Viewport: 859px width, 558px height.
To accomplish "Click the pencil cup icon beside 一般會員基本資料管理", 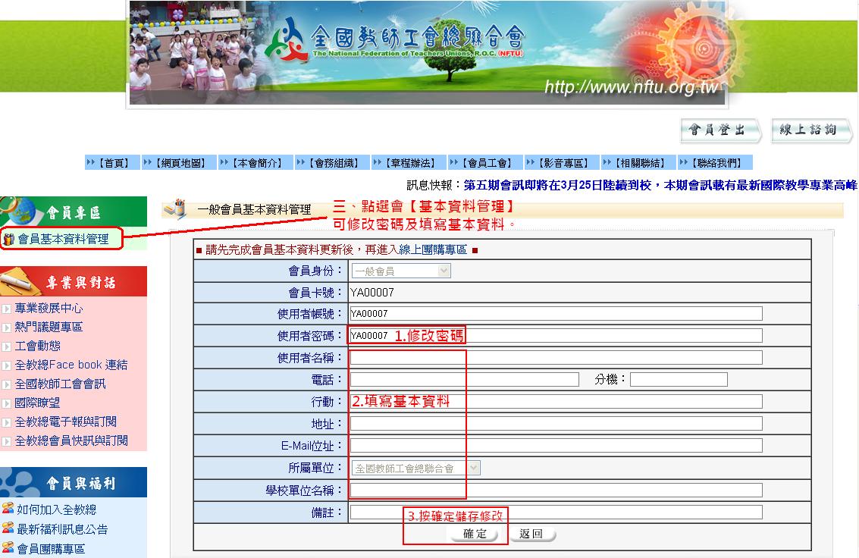I will pyautogui.click(x=176, y=208).
